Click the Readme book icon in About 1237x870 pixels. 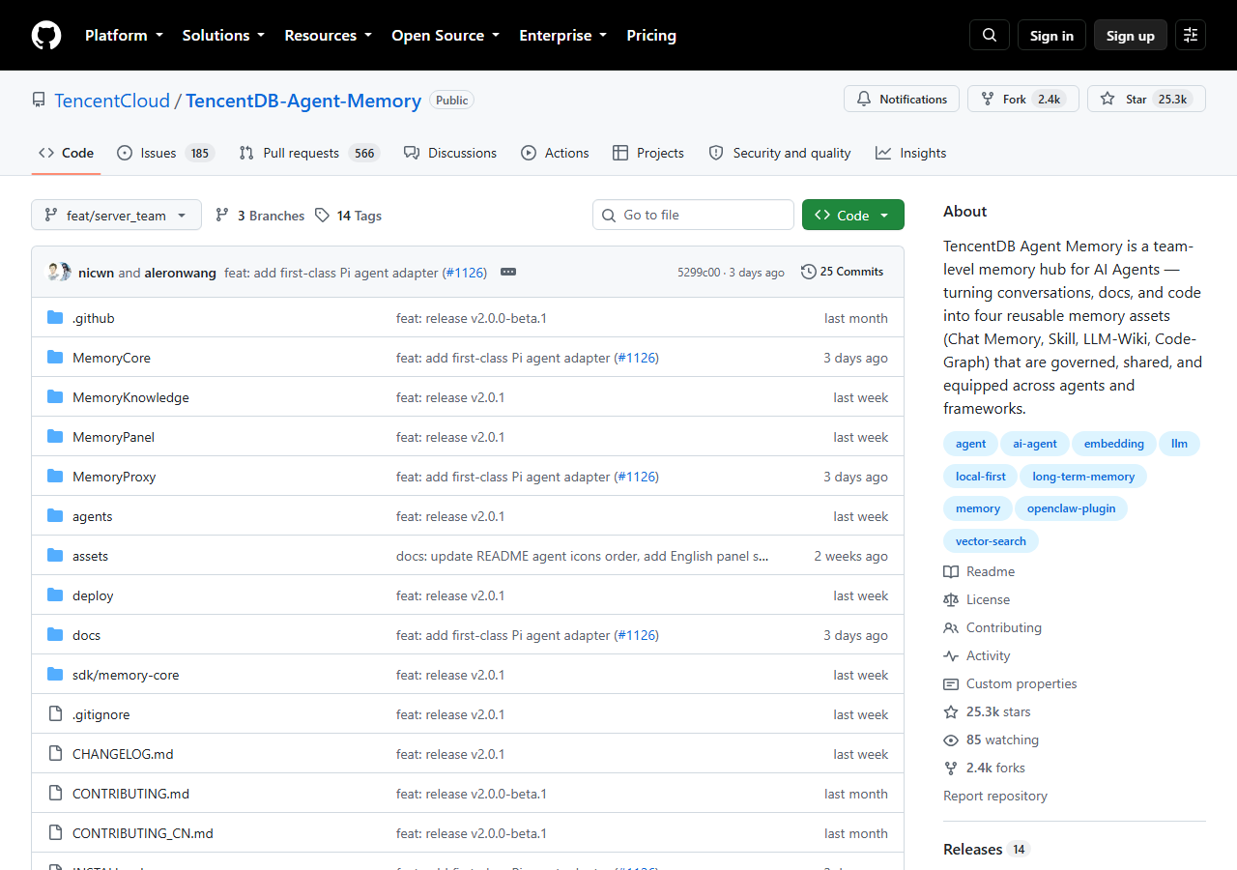tap(951, 571)
